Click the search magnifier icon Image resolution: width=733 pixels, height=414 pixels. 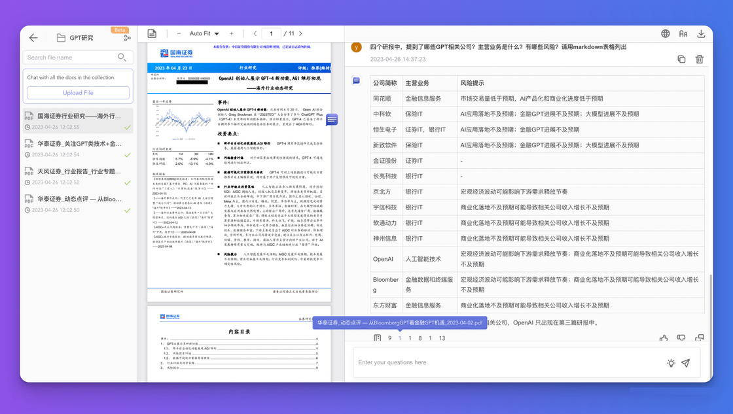(122, 58)
